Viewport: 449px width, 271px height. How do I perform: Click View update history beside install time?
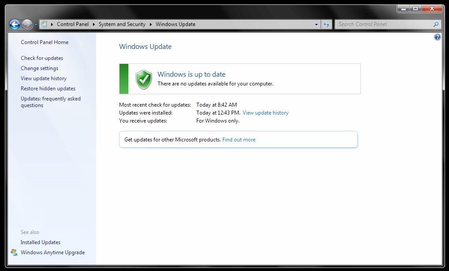click(x=265, y=113)
